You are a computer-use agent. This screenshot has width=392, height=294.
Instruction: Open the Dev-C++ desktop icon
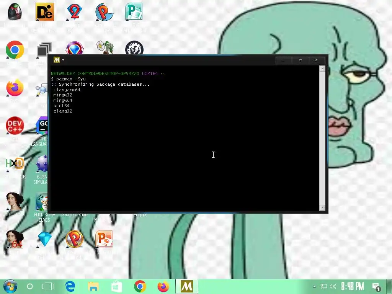[15, 126]
